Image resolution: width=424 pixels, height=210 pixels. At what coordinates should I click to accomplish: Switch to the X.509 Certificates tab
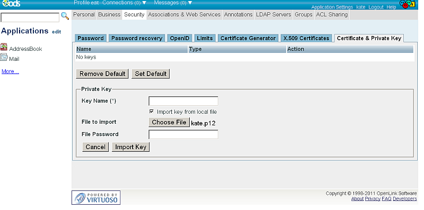[x=306, y=38]
